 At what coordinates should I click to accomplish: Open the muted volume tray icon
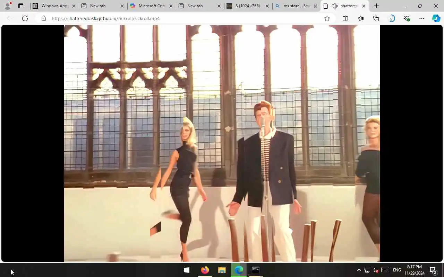click(375, 270)
